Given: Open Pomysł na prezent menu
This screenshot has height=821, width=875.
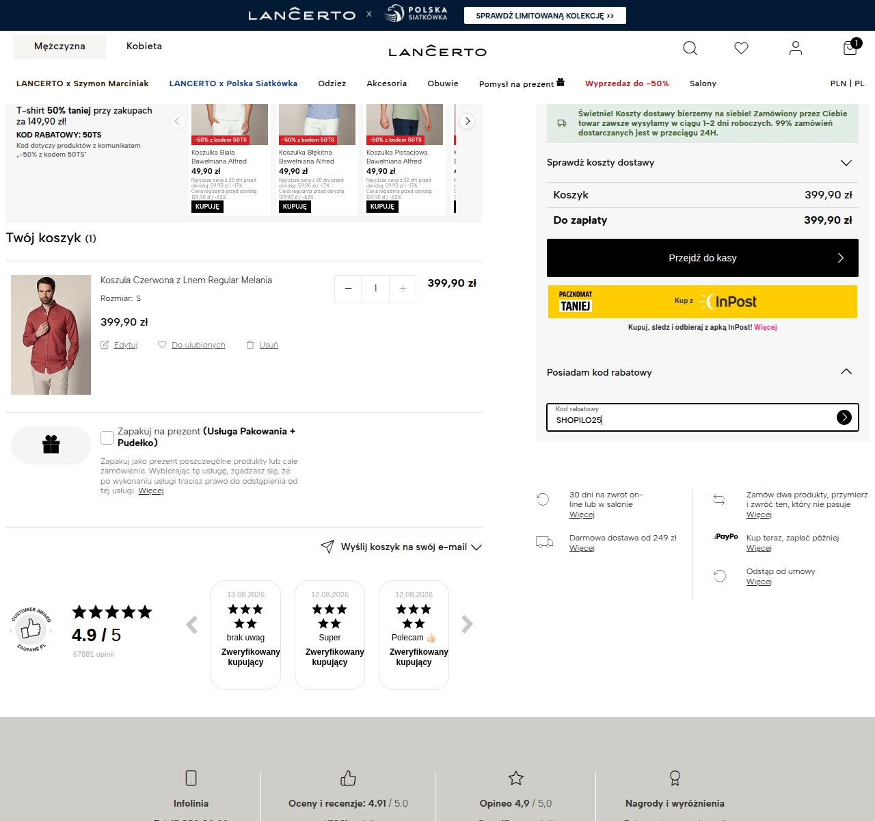Looking at the screenshot, I should 522,83.
